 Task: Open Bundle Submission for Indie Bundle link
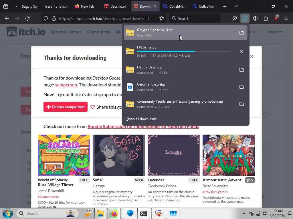coord(143,126)
